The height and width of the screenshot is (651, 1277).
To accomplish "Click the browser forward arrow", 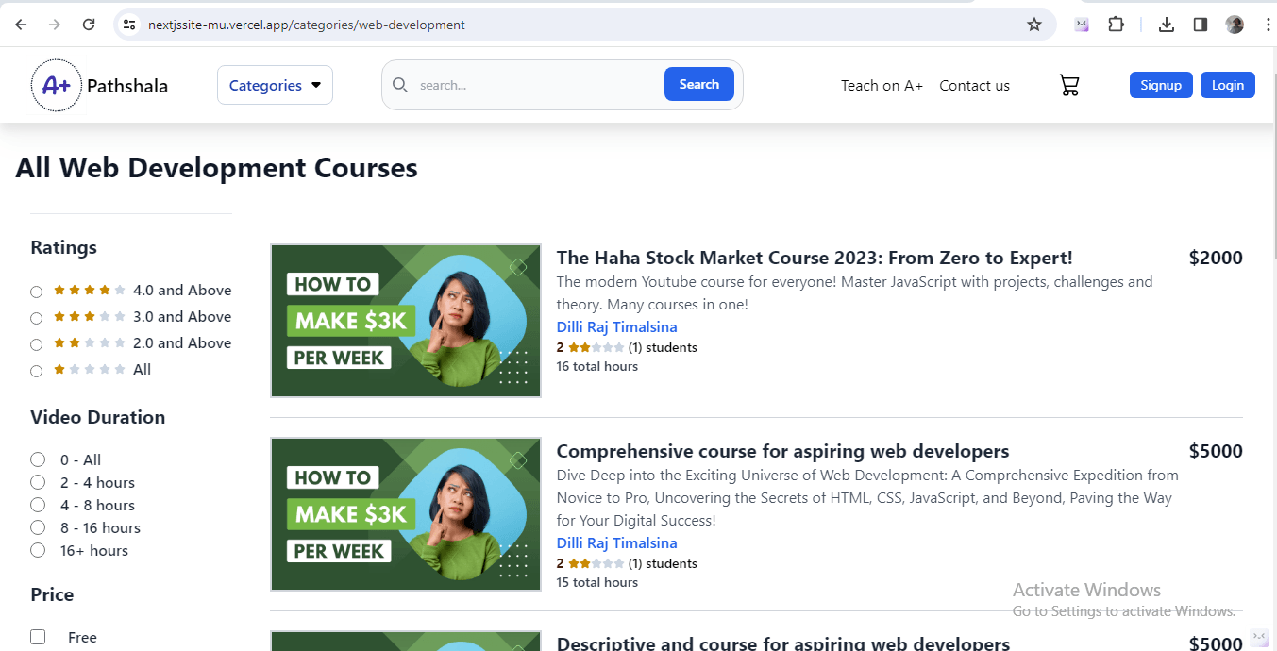I will coord(55,25).
